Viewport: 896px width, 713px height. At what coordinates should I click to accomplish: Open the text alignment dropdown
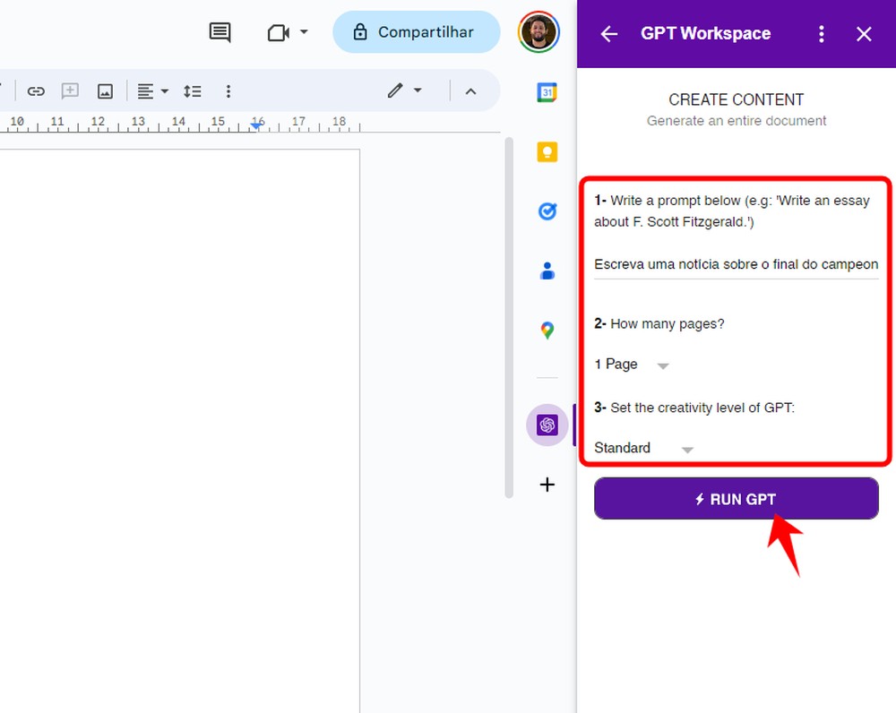152,90
